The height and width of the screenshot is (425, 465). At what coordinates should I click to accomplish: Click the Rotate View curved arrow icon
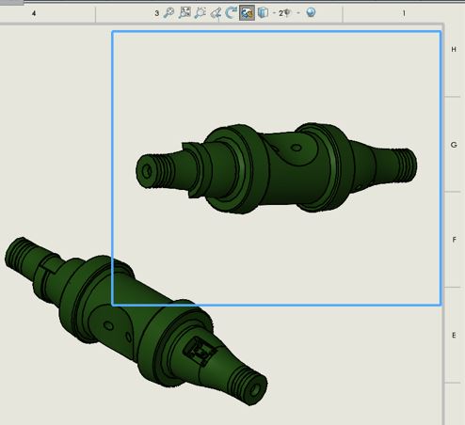pyautogui.click(x=231, y=13)
